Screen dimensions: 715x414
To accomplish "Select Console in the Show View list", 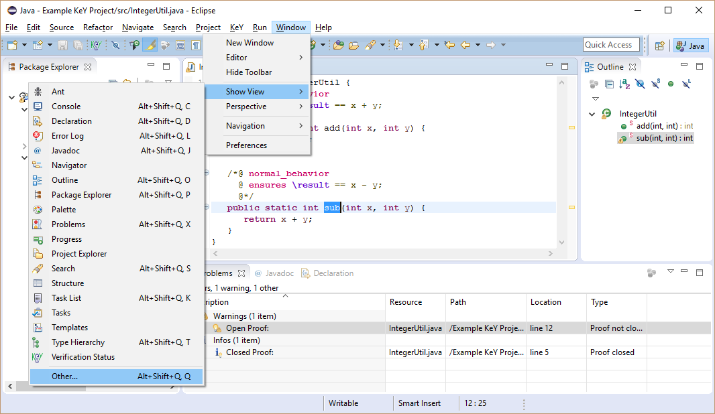I will pyautogui.click(x=116, y=106).
